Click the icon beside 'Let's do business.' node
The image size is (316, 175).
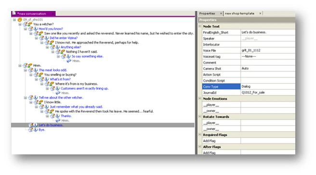(33, 125)
